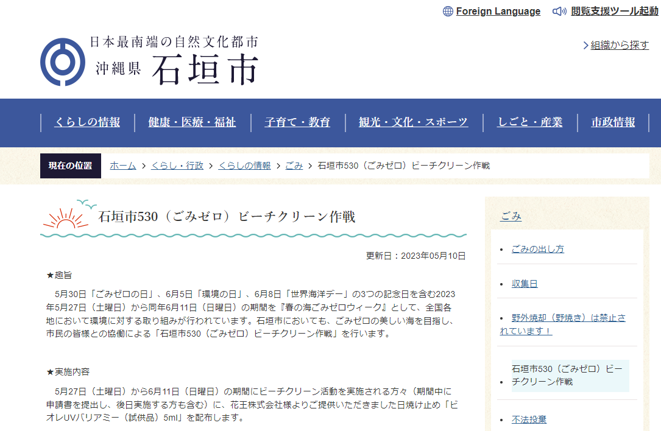This screenshot has height=431, width=661.
Task: Go to くらし・行政 breadcrumb link
Action: click(177, 166)
